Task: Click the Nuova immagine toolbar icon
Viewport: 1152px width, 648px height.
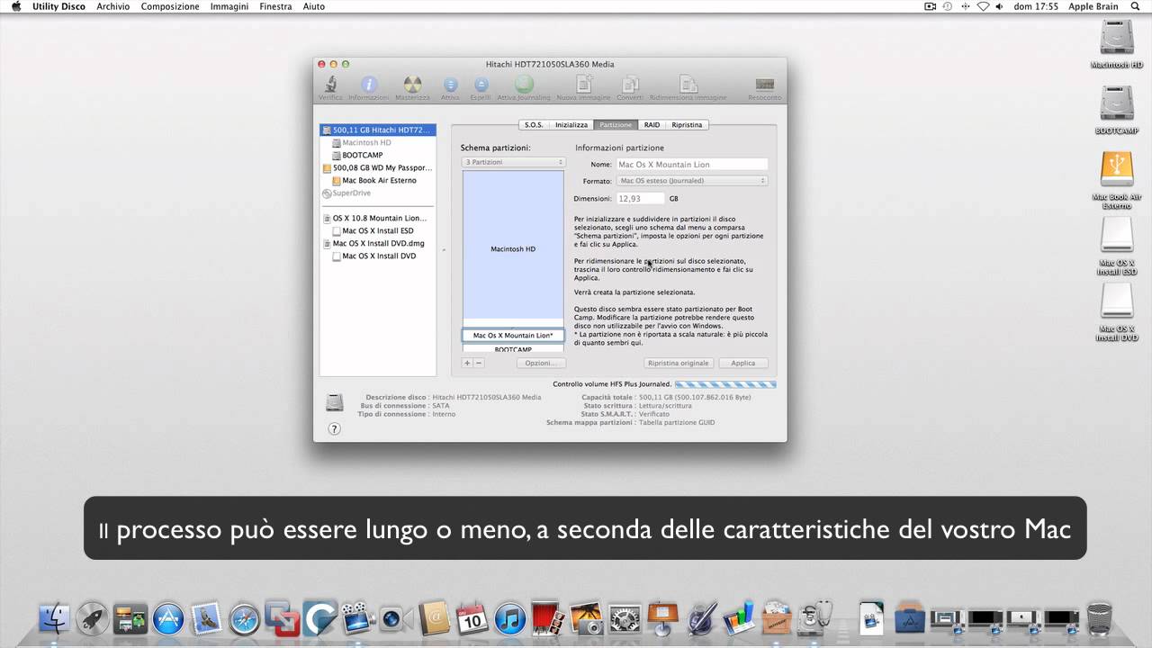Action: click(584, 84)
